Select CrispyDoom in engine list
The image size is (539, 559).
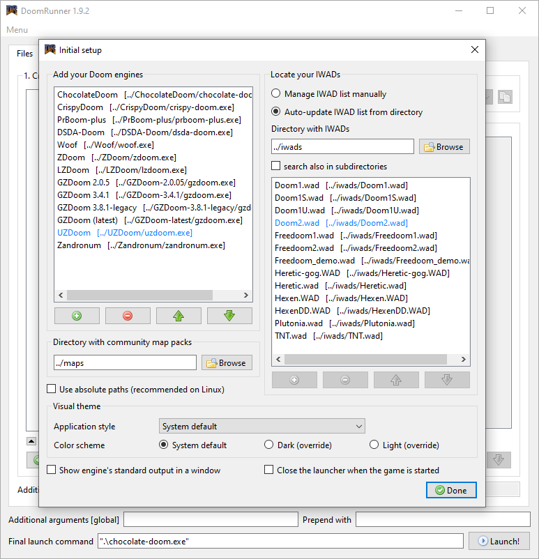click(x=153, y=107)
